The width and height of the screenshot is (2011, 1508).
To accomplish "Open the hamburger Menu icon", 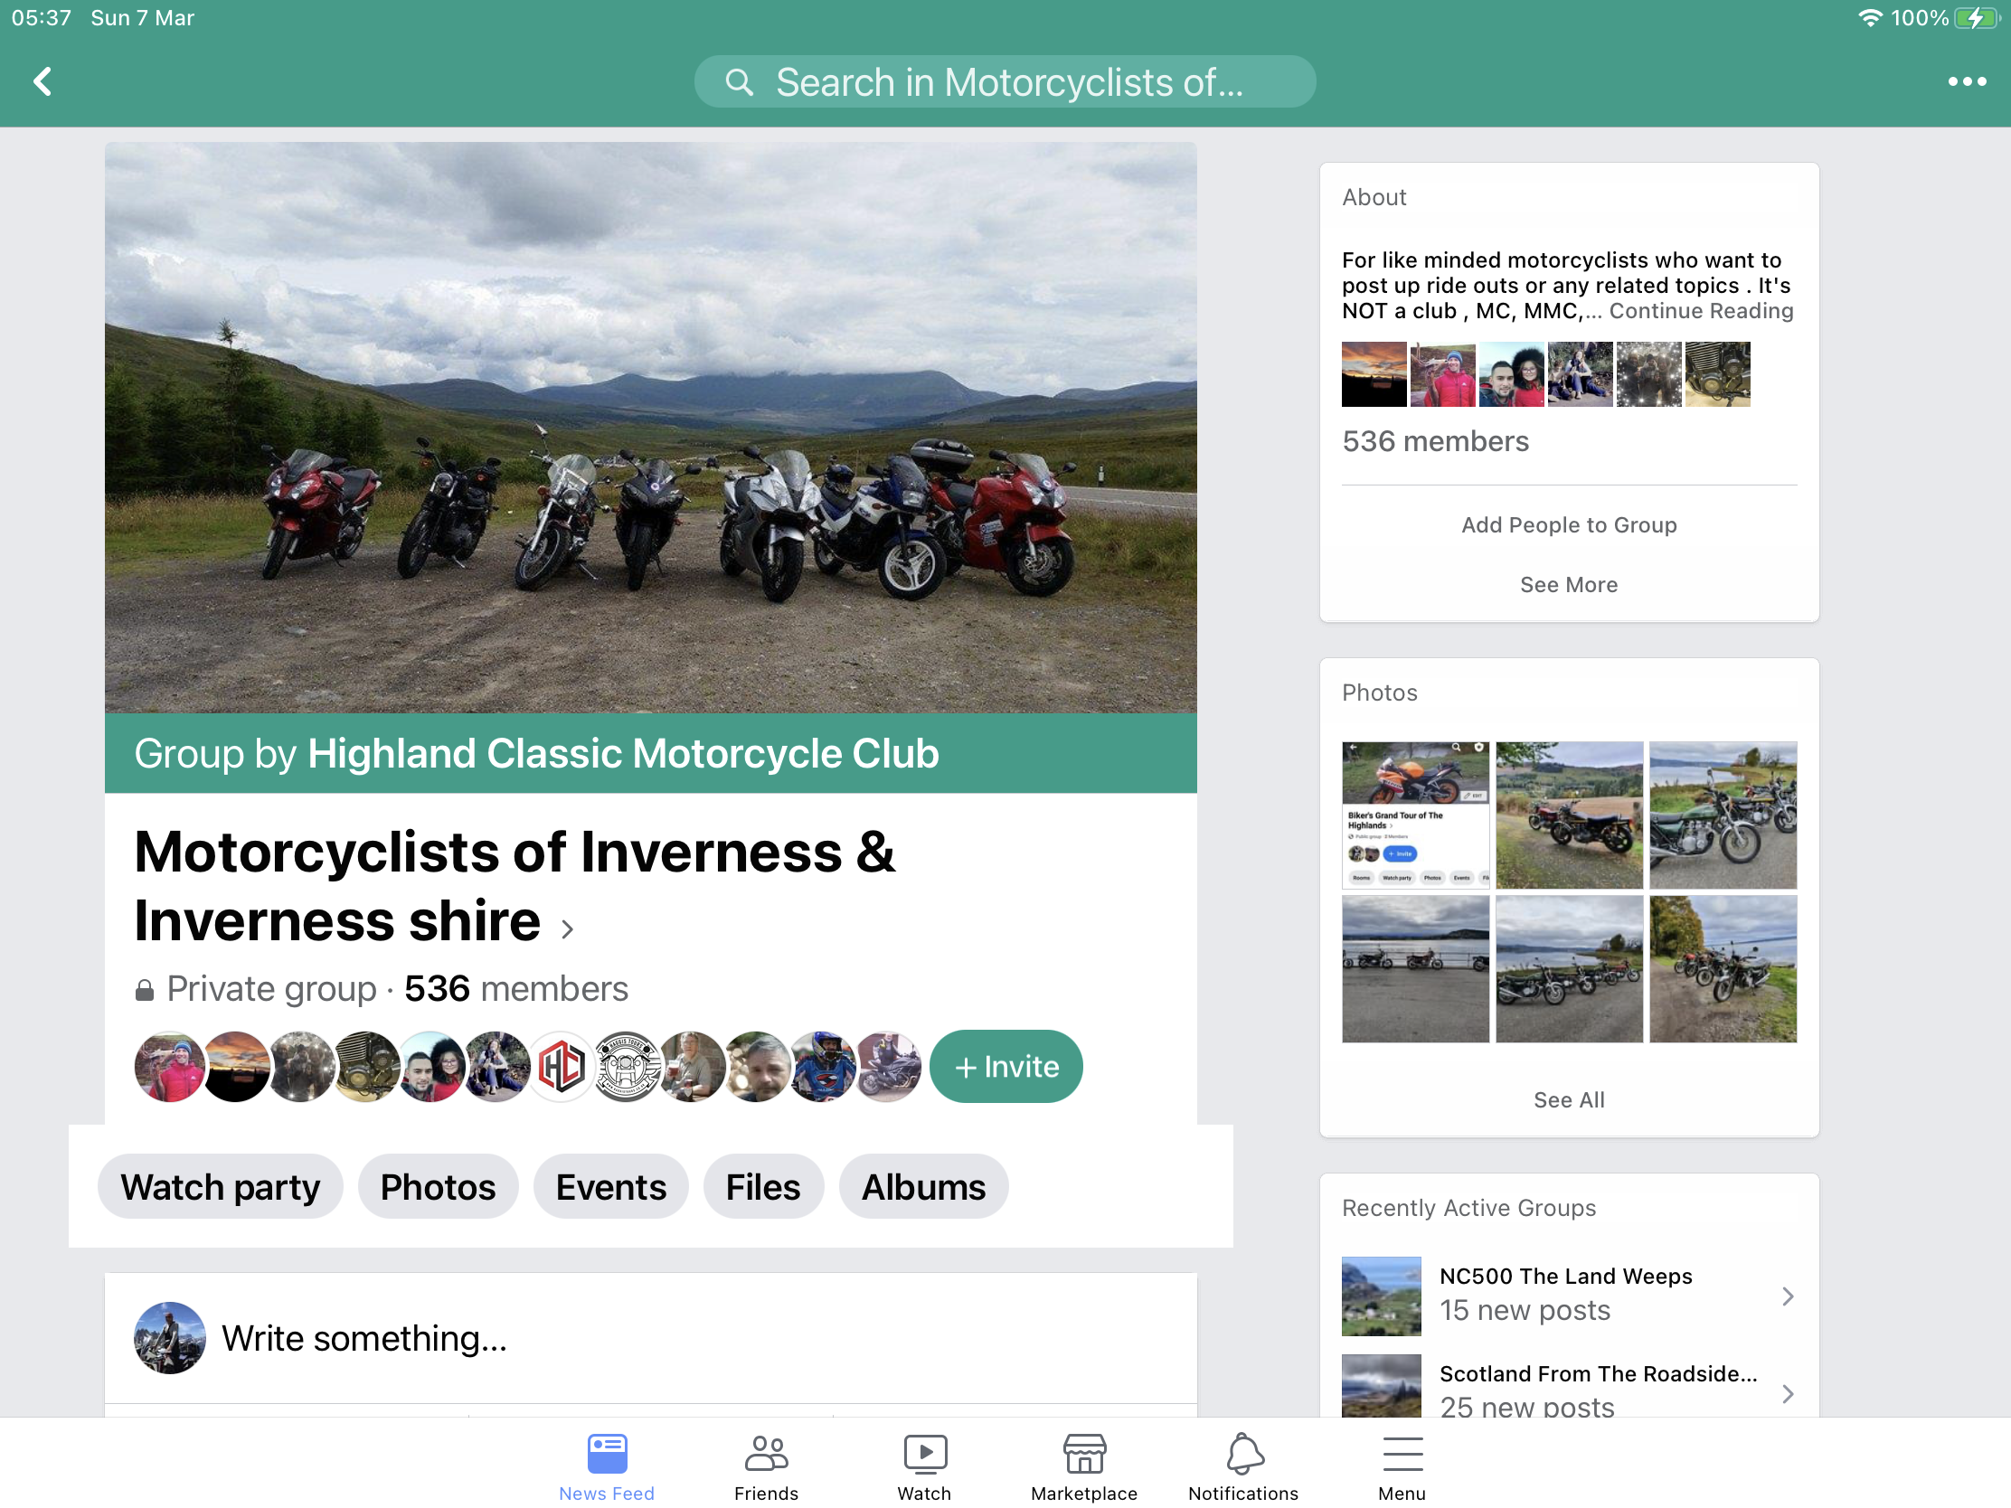I will pos(1402,1453).
